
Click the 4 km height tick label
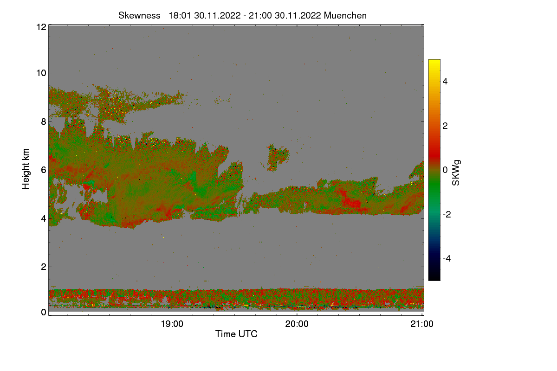click(43, 218)
